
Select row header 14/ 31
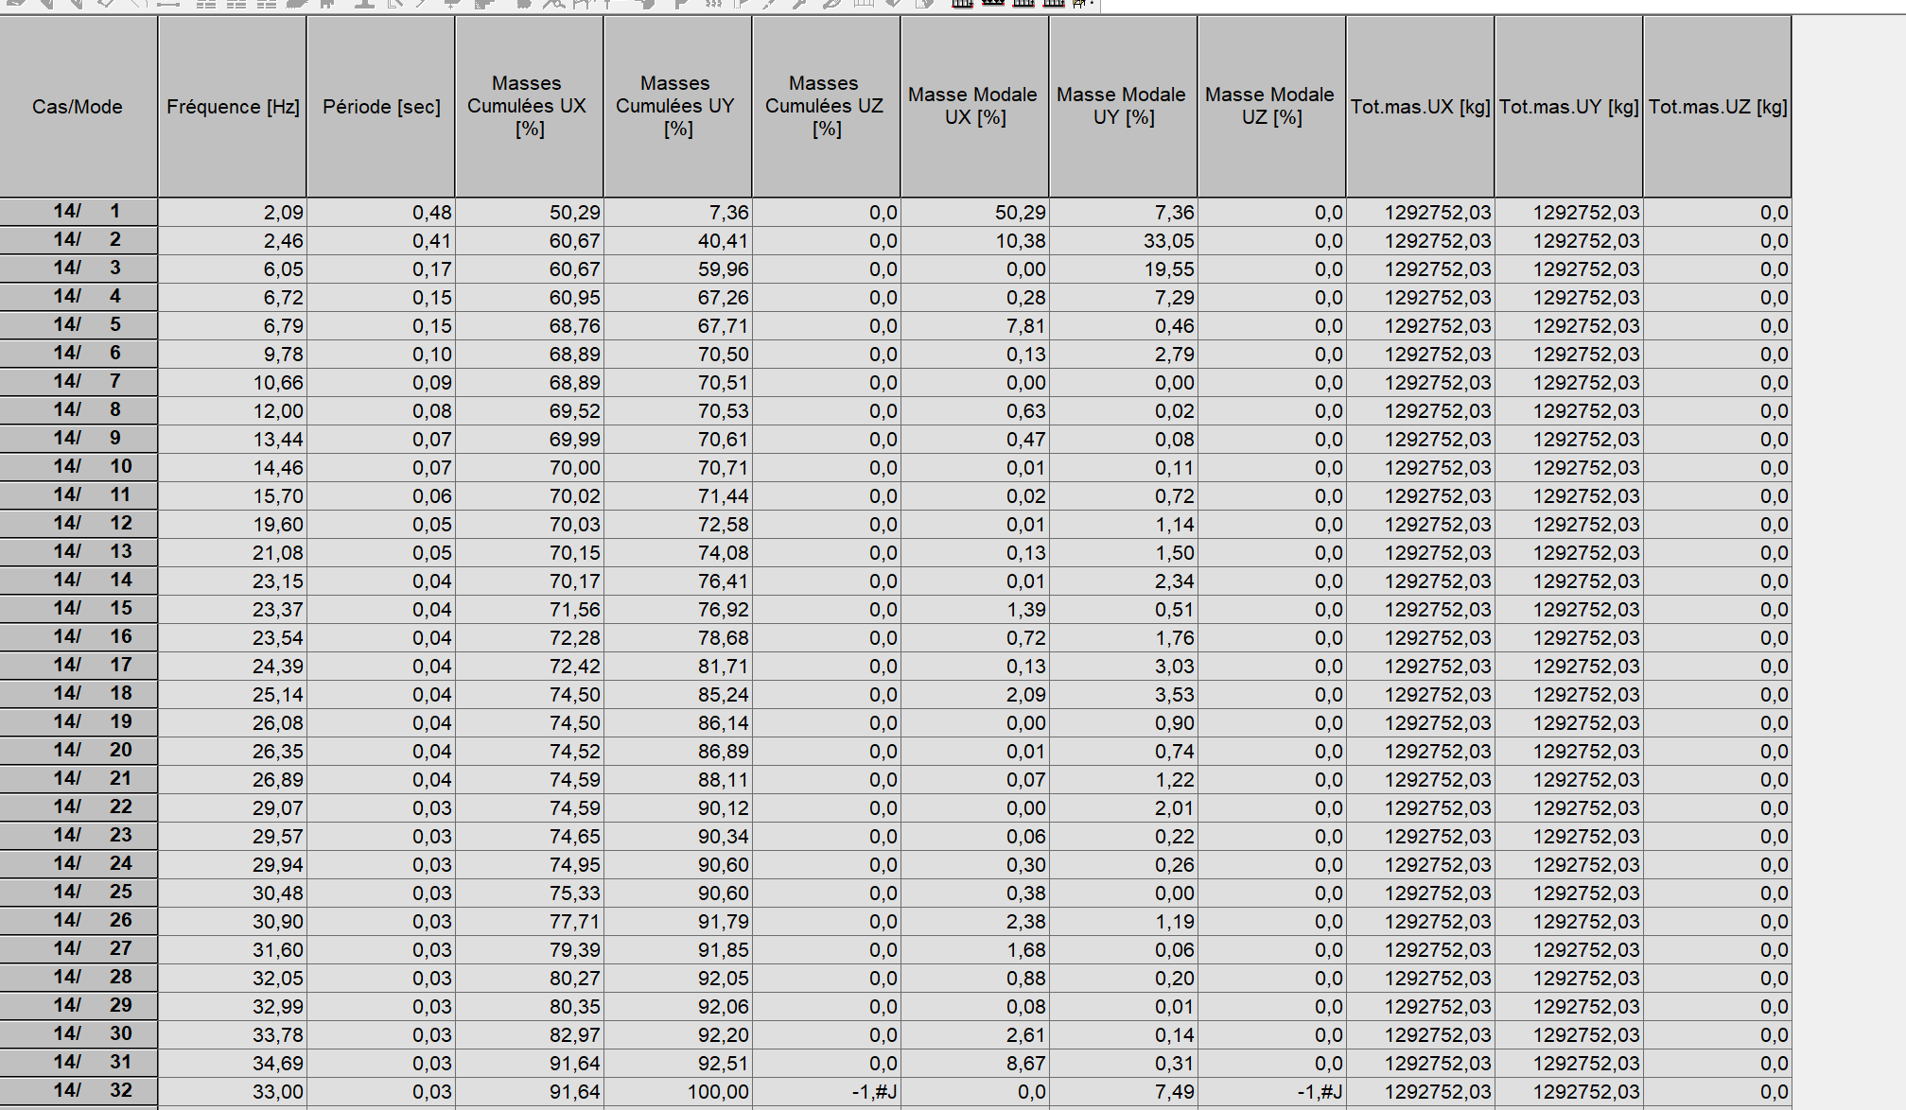79,1063
